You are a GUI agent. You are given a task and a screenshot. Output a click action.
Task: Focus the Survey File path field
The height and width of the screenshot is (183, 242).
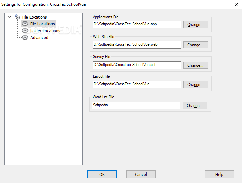[137, 65]
